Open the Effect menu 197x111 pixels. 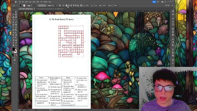tap(38, 2)
